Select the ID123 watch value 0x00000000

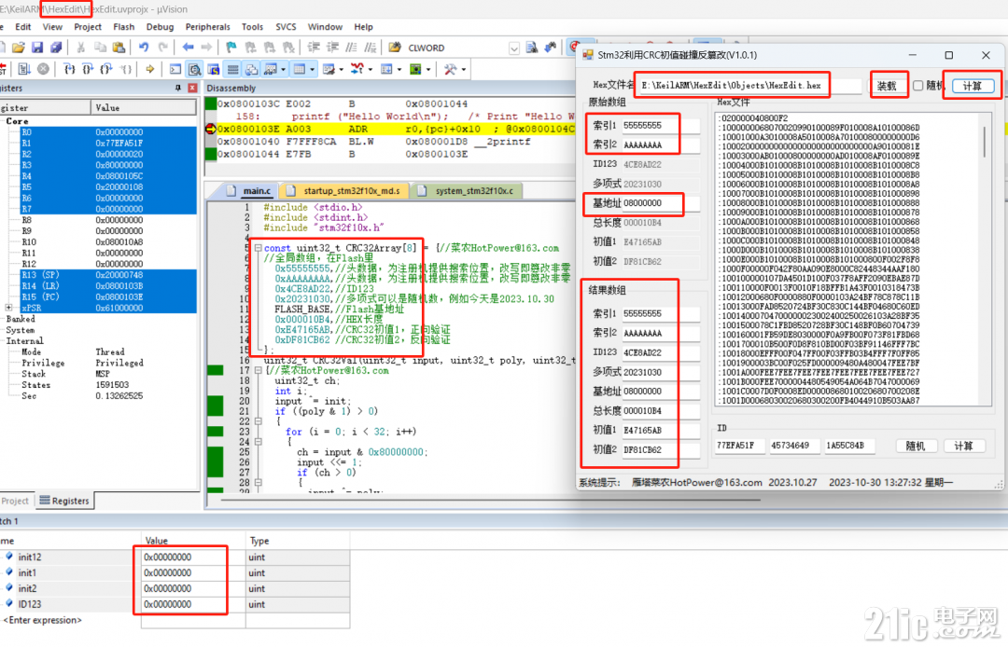(168, 604)
